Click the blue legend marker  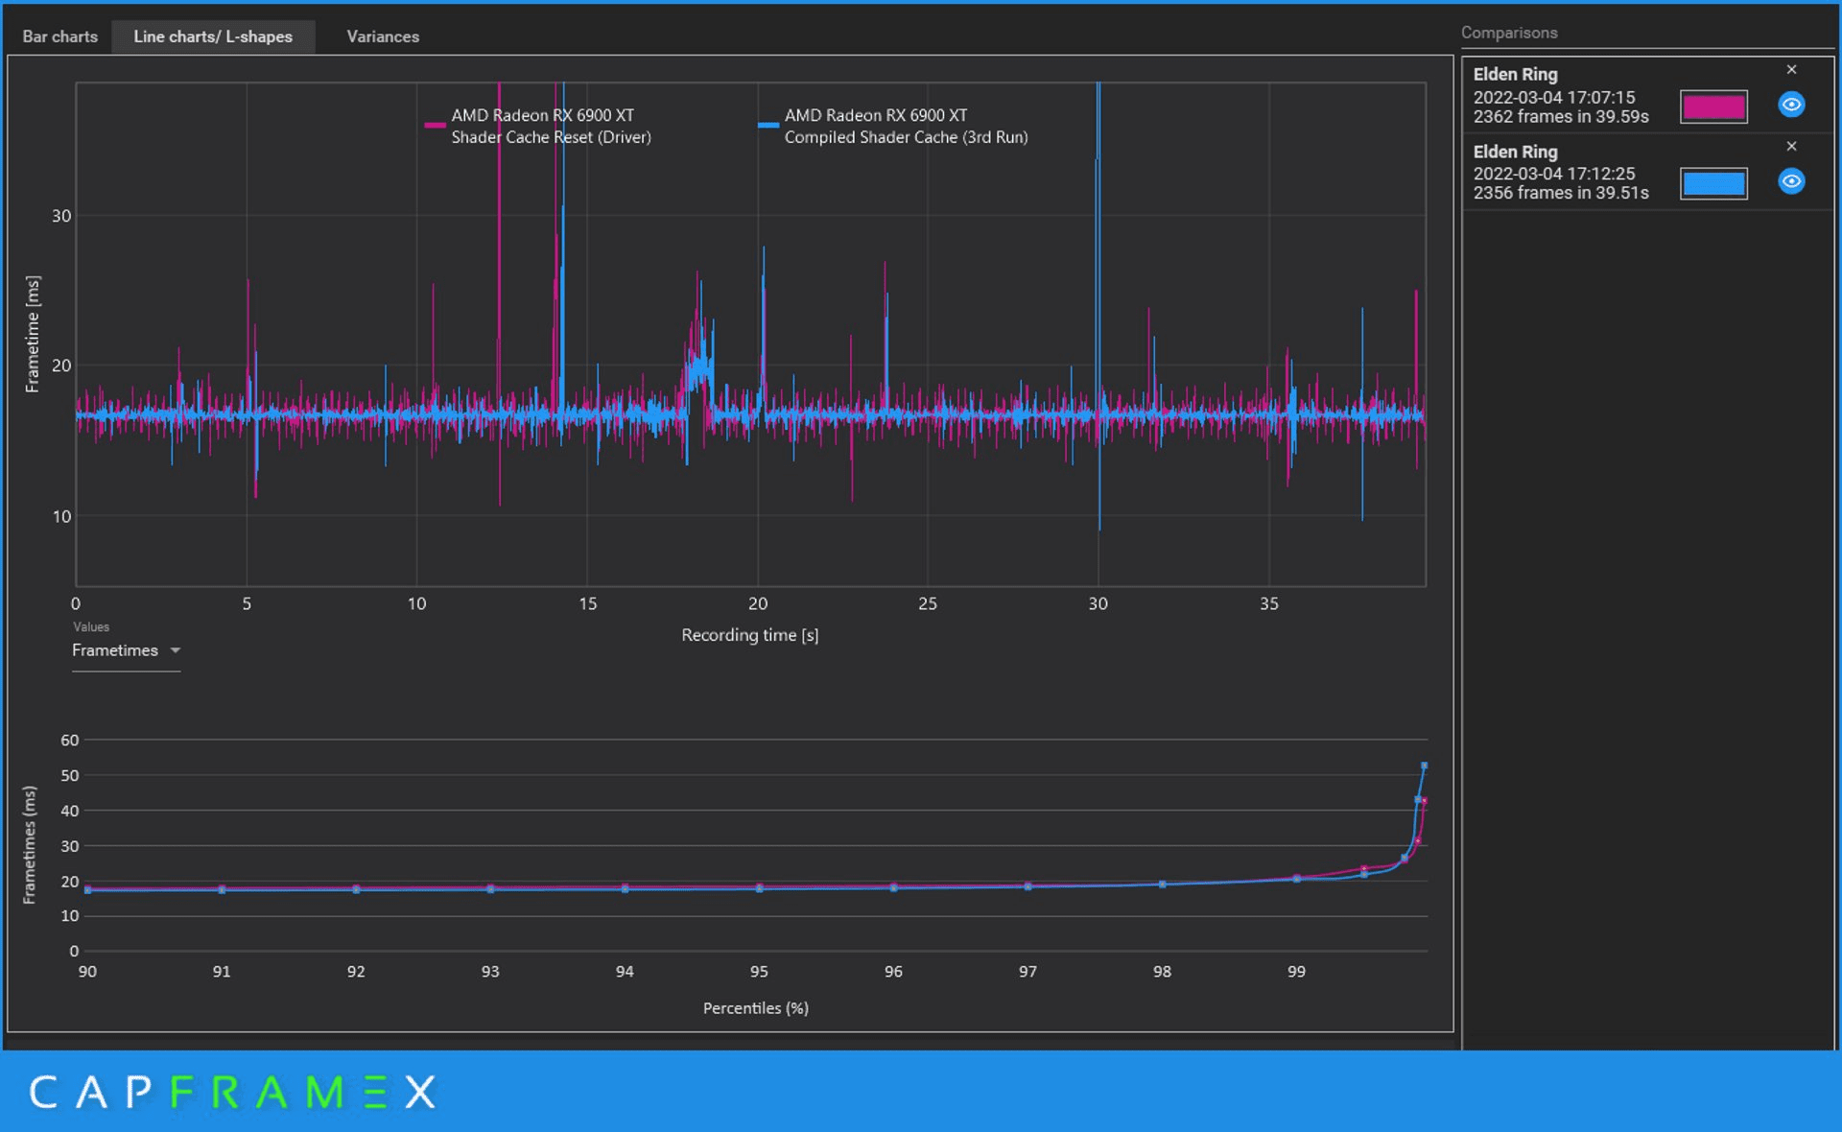[x=767, y=126]
